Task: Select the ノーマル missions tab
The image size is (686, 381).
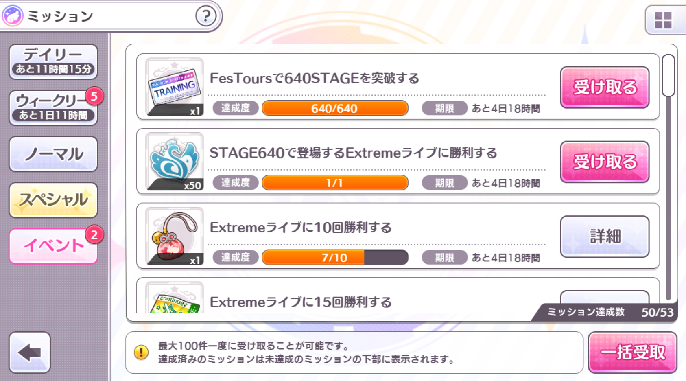Action: [53, 154]
